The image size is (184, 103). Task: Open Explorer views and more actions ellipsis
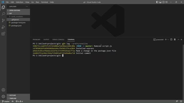tap(27, 7)
